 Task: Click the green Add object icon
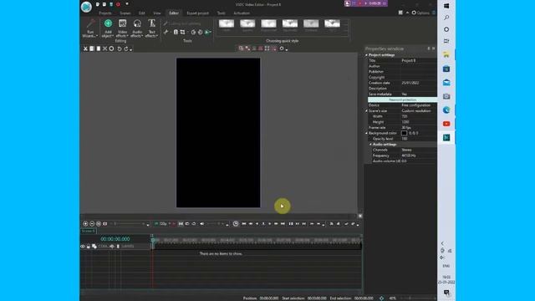pyautogui.click(x=108, y=23)
